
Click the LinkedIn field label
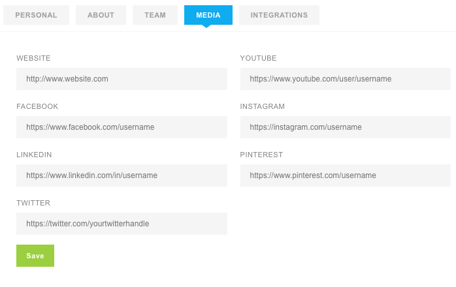tap(34, 155)
